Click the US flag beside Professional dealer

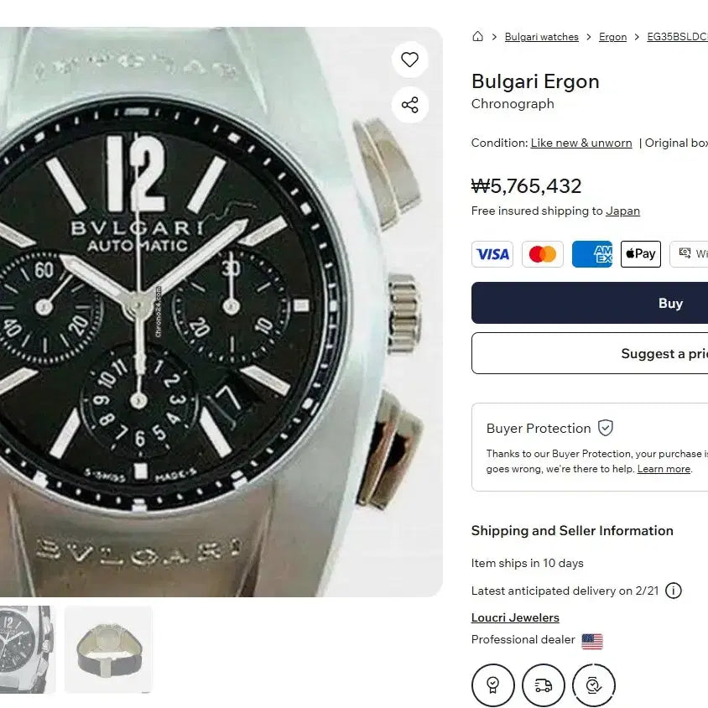593,640
